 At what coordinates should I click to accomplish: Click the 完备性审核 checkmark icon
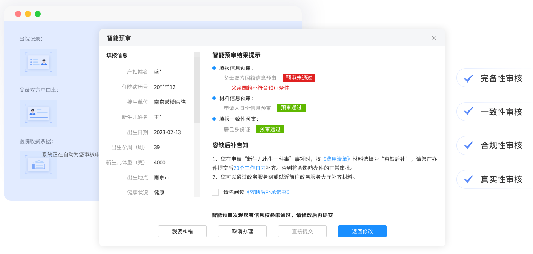pyautogui.click(x=468, y=78)
